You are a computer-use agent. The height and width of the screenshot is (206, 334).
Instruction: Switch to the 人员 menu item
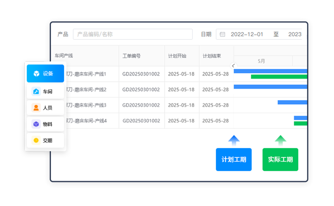click(45, 108)
